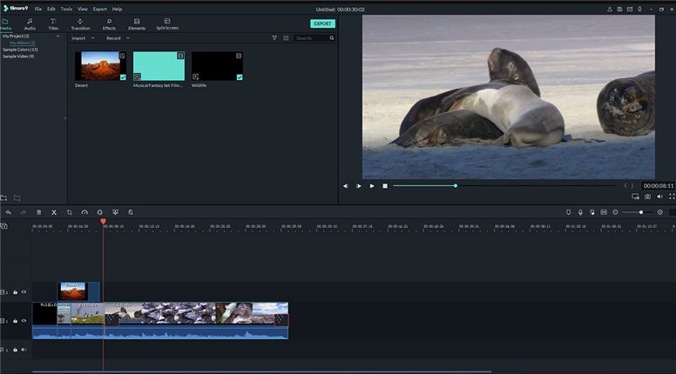
Task: Toggle fullscreen preview icon
Action: click(x=672, y=197)
